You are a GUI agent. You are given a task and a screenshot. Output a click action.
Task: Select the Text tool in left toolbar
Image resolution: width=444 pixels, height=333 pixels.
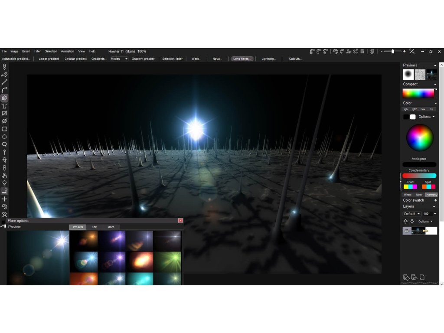tap(4, 105)
